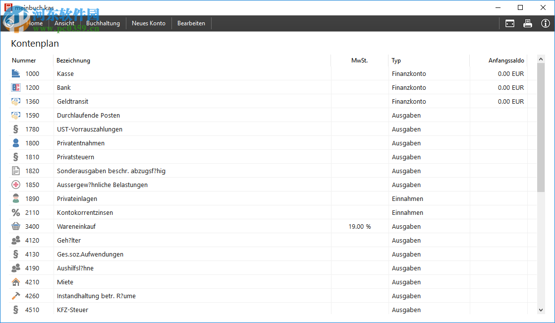Open the Ansicht menu
This screenshot has height=323, width=555.
click(x=64, y=23)
